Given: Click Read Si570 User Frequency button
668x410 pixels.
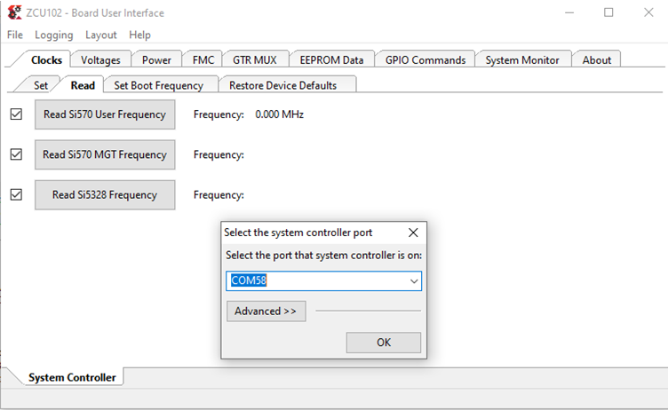Looking at the screenshot, I should [105, 114].
